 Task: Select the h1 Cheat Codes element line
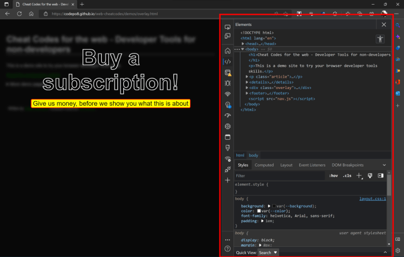[320, 55]
